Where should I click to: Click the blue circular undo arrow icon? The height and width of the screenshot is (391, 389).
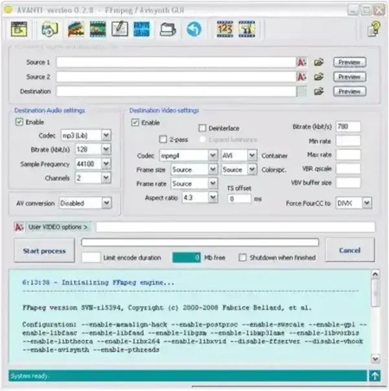point(194,29)
